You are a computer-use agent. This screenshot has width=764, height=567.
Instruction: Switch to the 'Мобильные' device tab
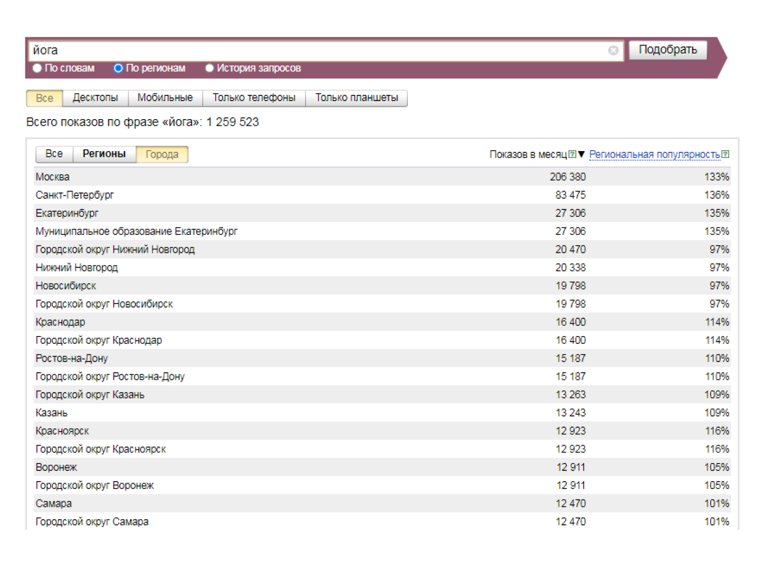click(x=165, y=98)
